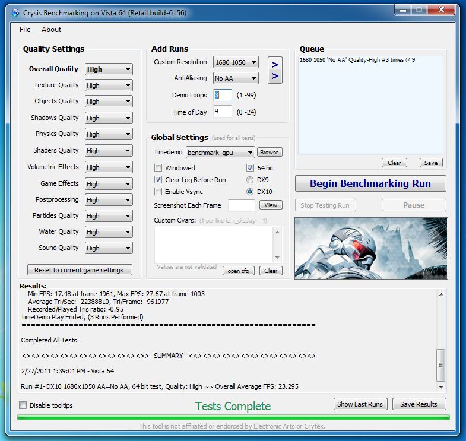Click the 'Completed All Tests' line
Image resolution: width=466 pixels, height=441 pixels.
click(x=49, y=340)
